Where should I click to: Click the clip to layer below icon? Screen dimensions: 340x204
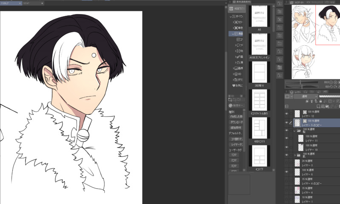pyautogui.click(x=307, y=101)
